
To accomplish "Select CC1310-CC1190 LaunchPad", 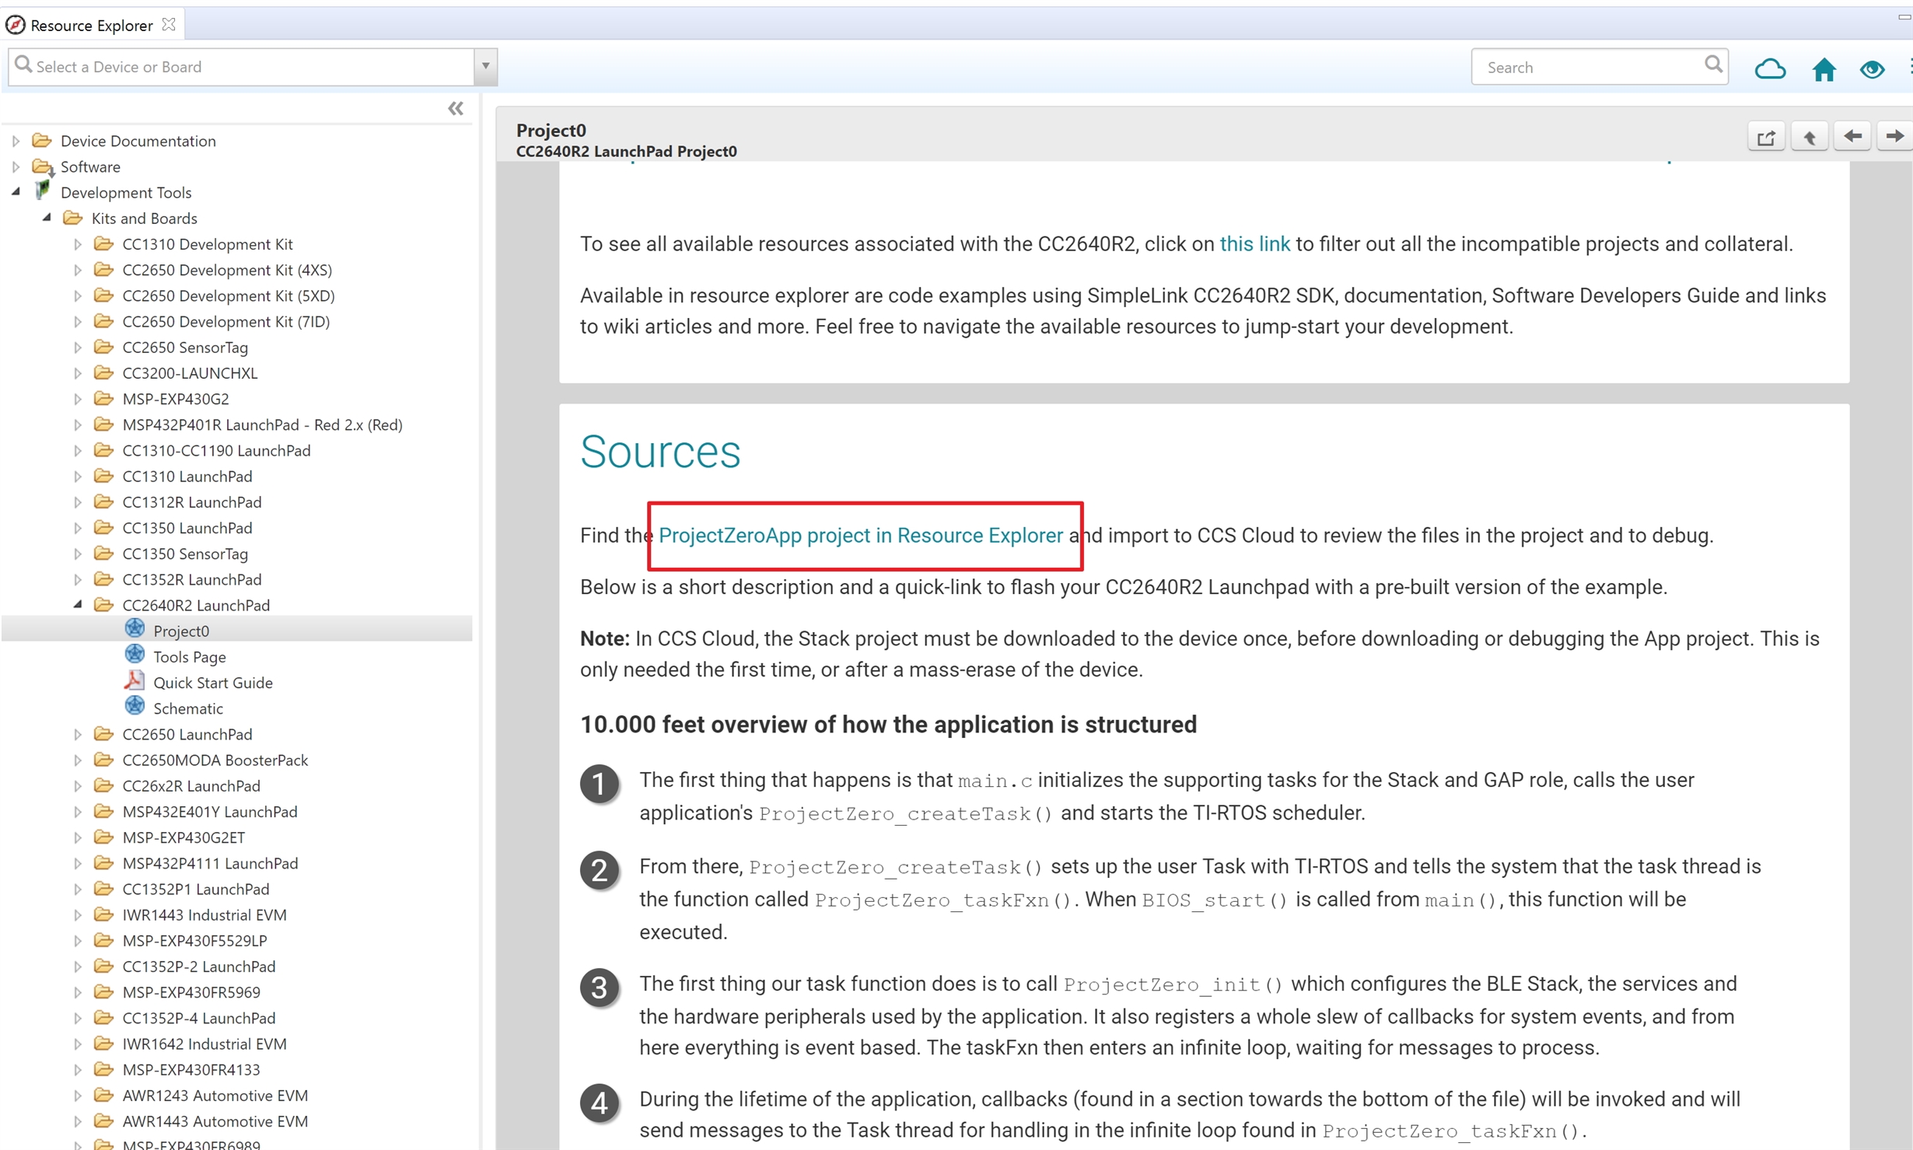I will [216, 450].
